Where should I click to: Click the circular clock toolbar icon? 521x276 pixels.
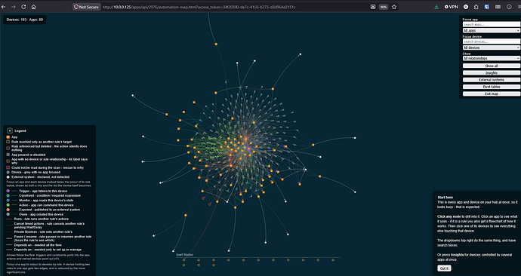(509, 7)
